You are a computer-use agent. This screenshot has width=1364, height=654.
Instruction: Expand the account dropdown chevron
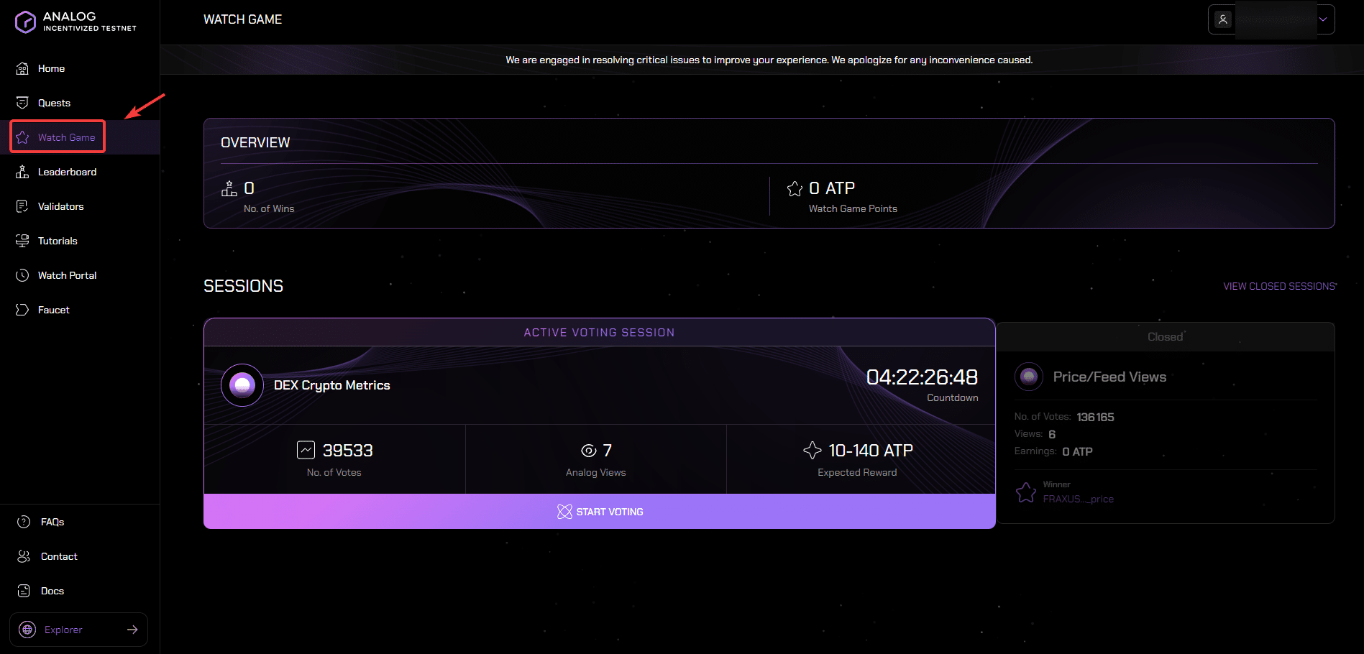1323,19
